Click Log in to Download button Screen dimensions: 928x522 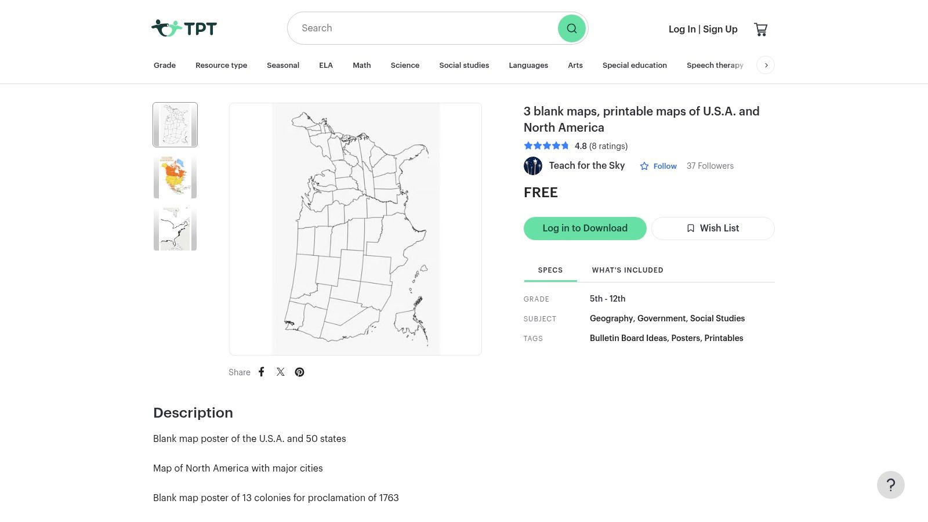pos(585,229)
